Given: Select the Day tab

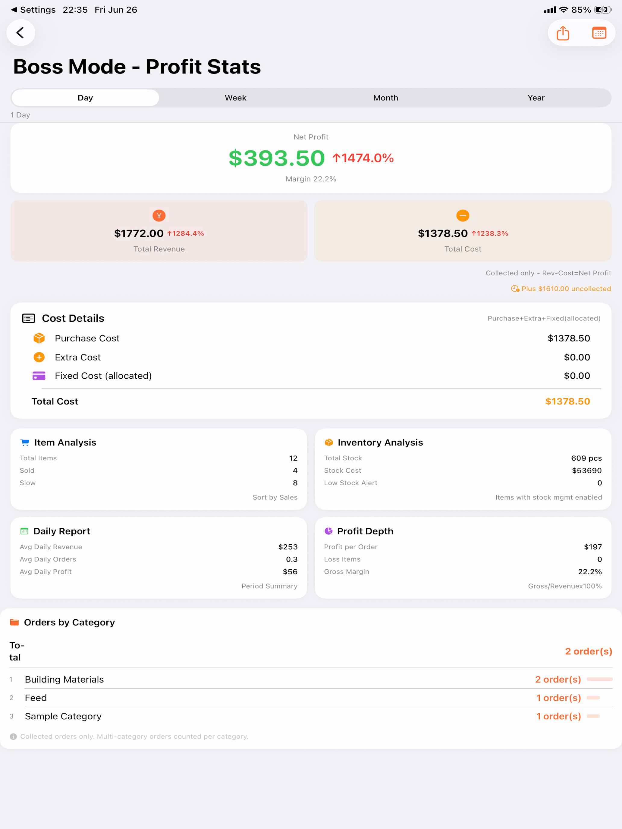Looking at the screenshot, I should 85,98.
